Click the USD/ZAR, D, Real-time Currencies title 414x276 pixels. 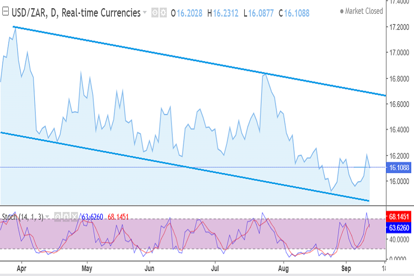pos(76,13)
